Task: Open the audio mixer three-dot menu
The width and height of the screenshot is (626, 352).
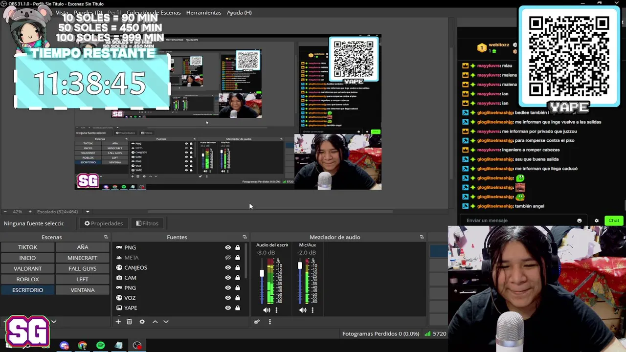Action: 269,322
